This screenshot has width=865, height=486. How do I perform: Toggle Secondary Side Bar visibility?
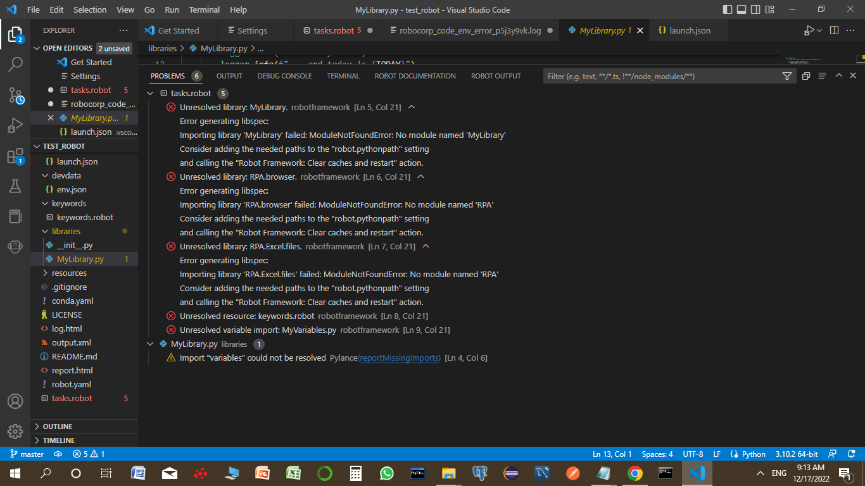coord(755,9)
